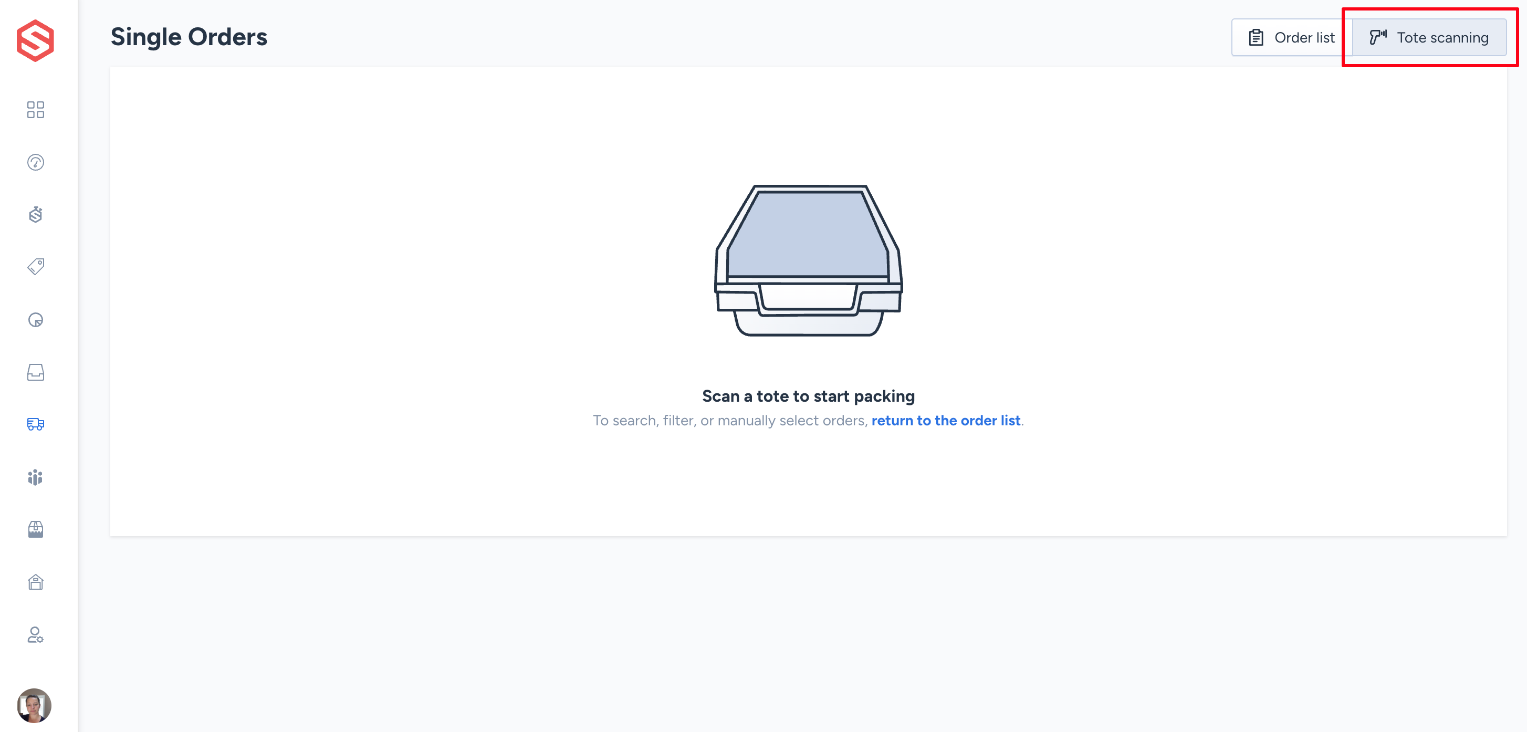1527x732 pixels.
Task: Click the Single Orders page title
Action: point(189,37)
